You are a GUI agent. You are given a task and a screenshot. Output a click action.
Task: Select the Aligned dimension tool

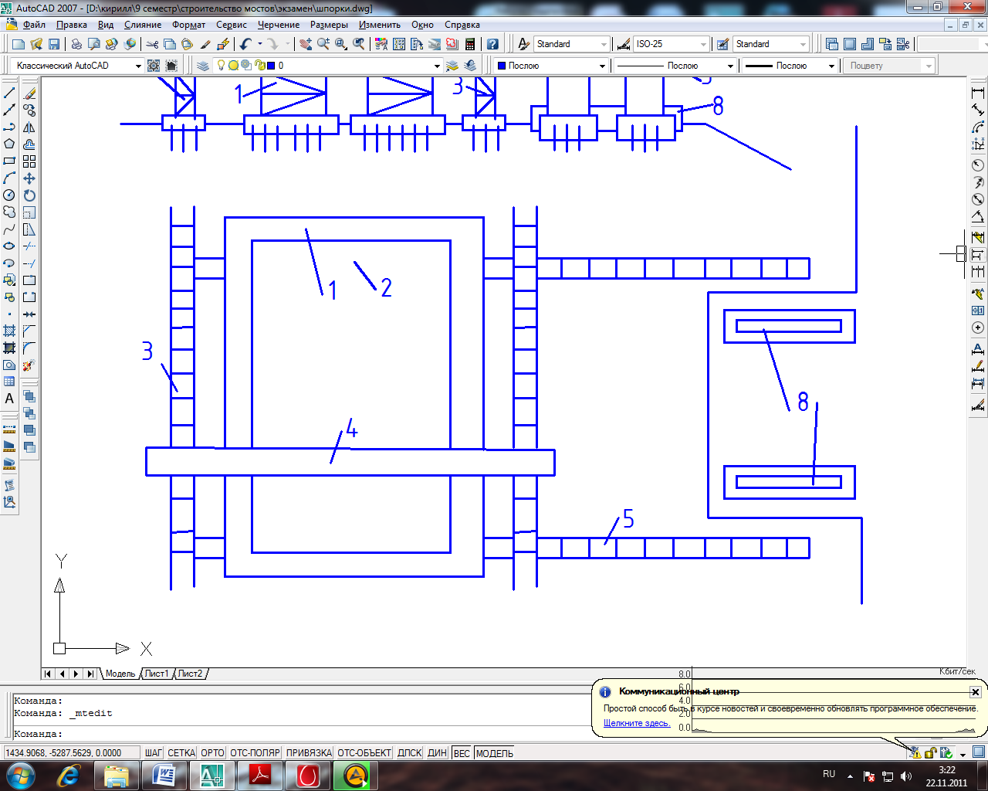978,110
